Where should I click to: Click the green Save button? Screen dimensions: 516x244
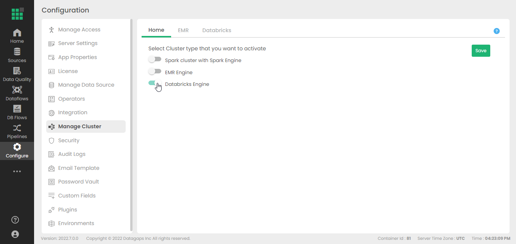pos(481,51)
